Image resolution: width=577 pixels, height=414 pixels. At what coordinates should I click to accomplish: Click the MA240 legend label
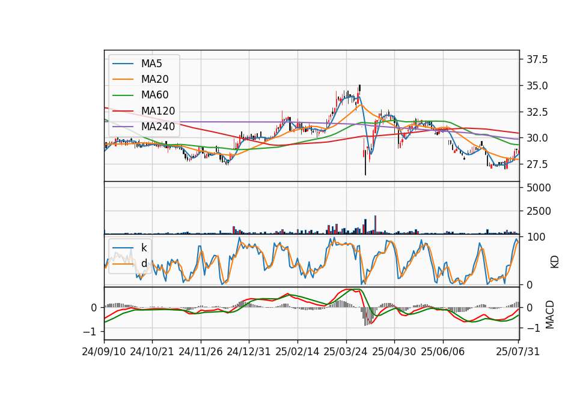tap(158, 127)
